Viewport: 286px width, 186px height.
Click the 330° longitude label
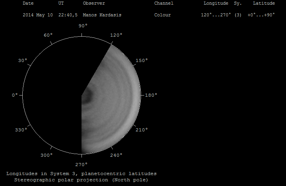point(21,130)
